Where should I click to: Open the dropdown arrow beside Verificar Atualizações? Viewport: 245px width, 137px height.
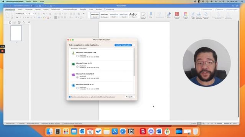click(x=134, y=45)
